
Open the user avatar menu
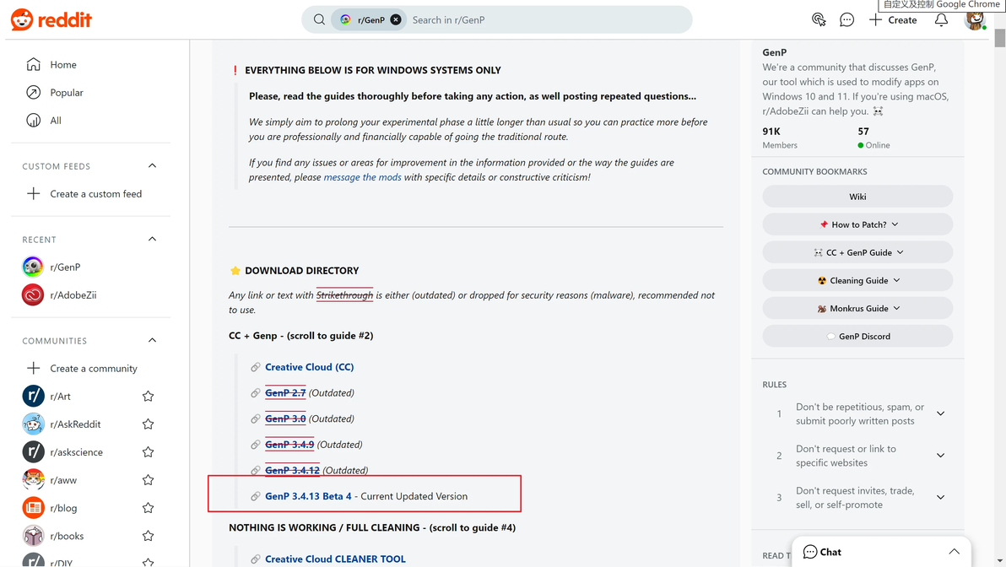click(x=975, y=19)
